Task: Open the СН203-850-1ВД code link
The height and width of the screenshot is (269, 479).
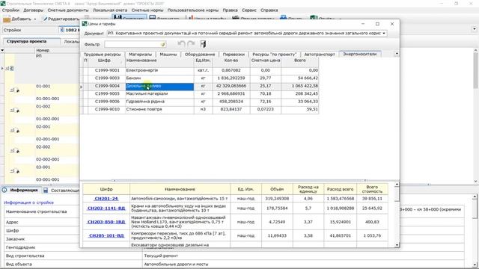Action: (x=106, y=222)
